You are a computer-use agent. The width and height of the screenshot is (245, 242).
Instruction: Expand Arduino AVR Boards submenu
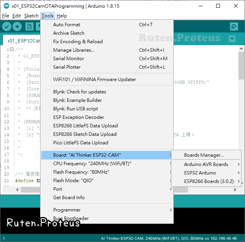(x=206, y=164)
